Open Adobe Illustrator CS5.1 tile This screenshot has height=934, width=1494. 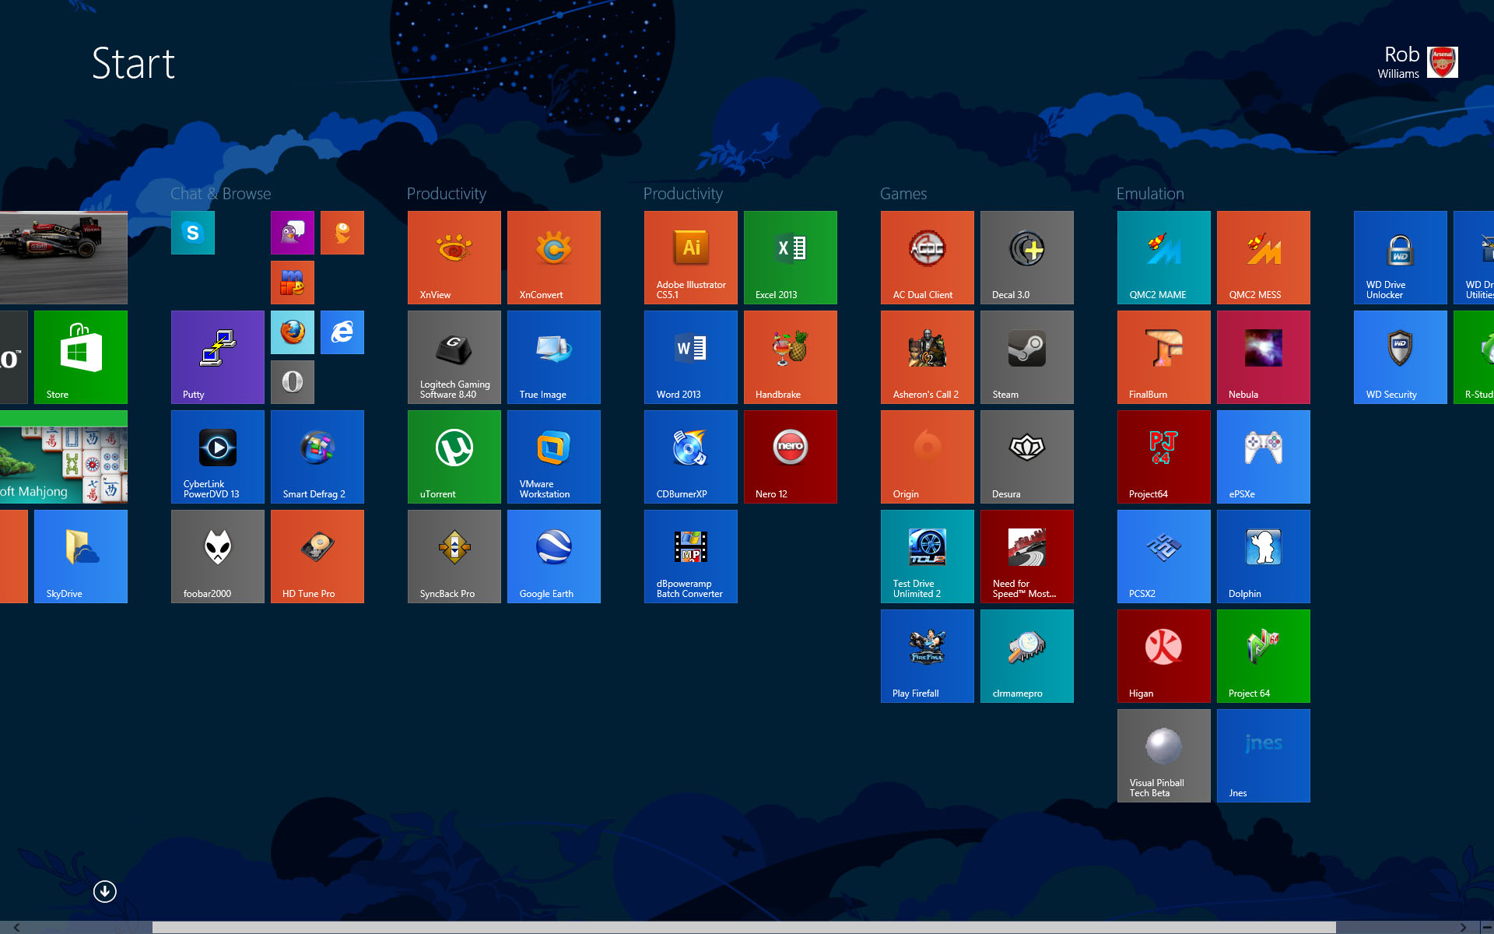(691, 258)
